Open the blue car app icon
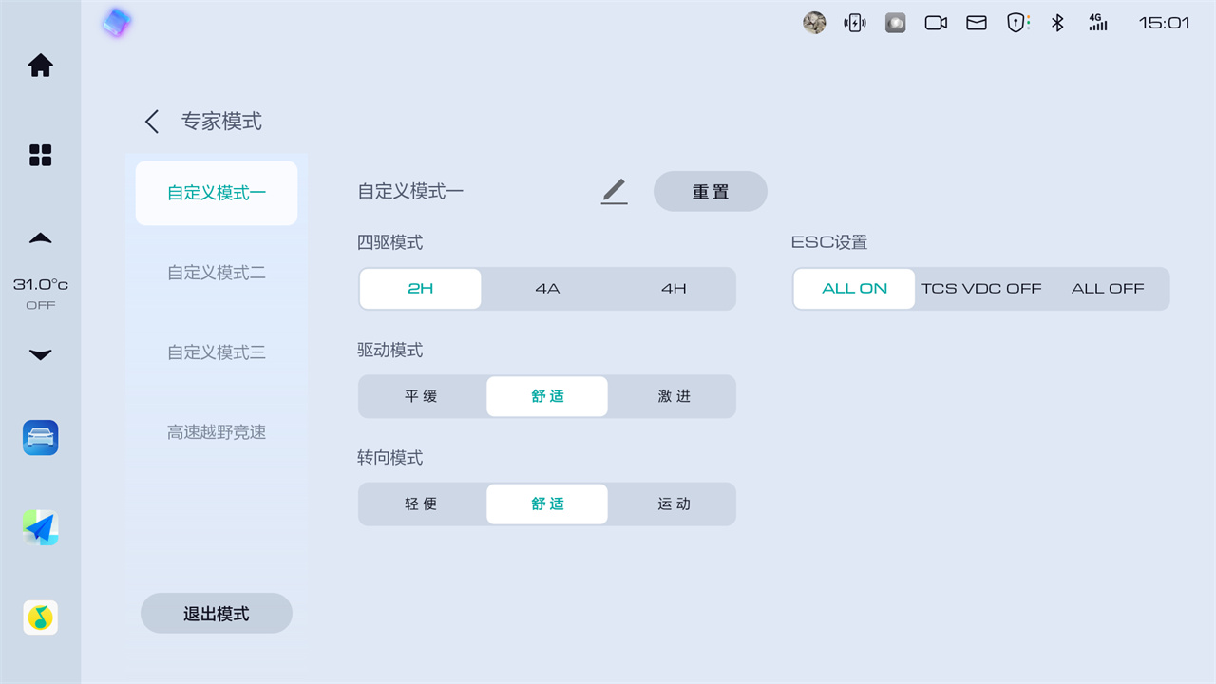 (x=41, y=438)
